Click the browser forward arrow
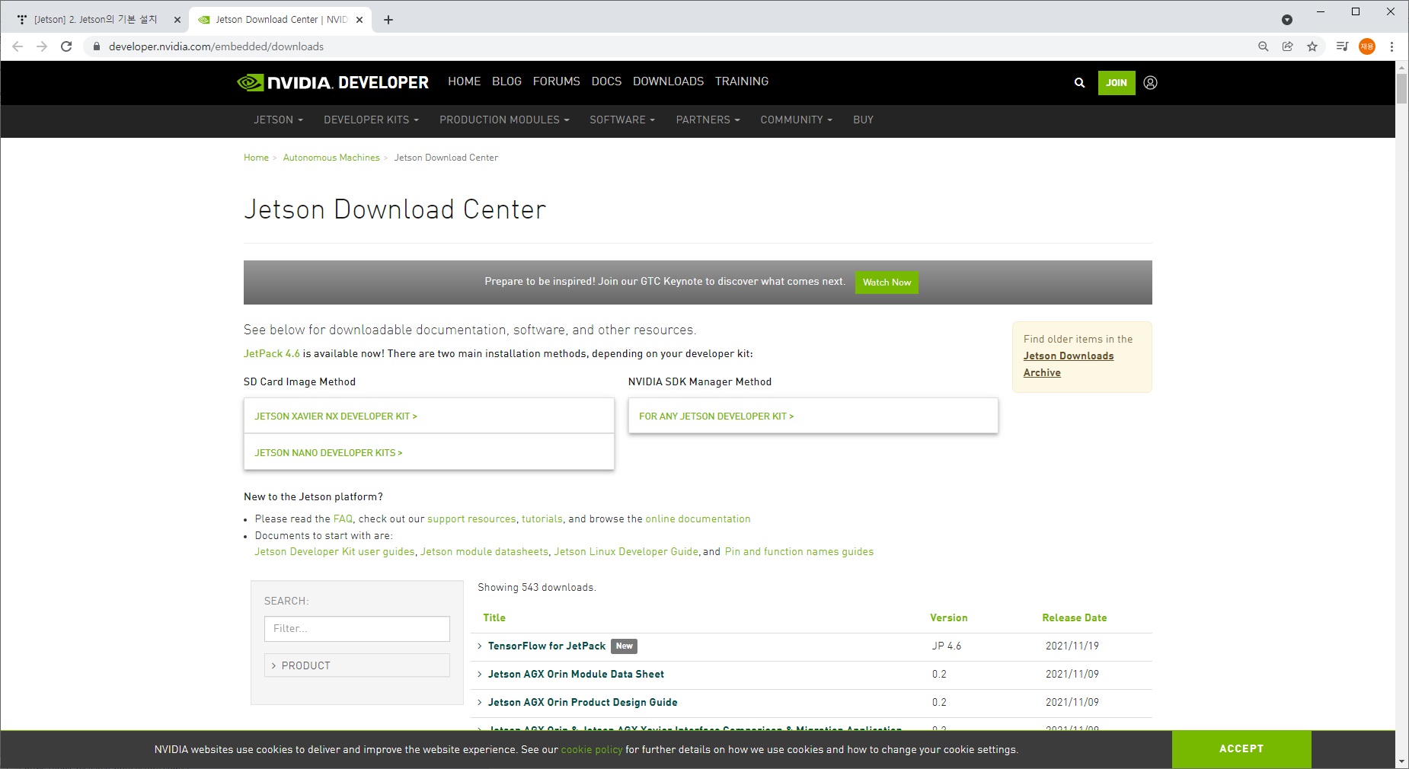The width and height of the screenshot is (1409, 769). pyautogui.click(x=42, y=46)
